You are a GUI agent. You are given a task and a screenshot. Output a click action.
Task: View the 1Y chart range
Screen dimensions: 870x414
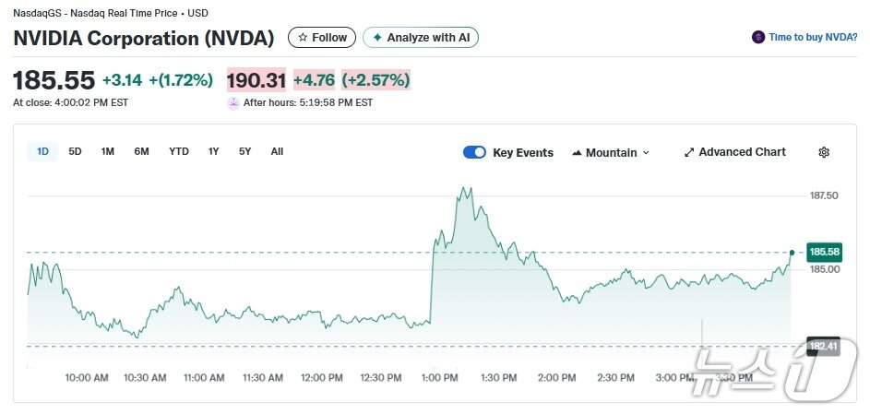[213, 151]
